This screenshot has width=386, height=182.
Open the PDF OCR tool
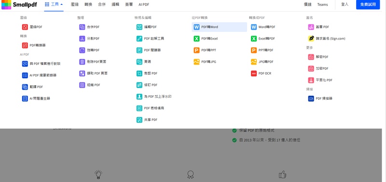point(261,73)
